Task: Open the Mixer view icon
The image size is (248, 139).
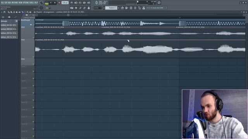Action: [x=135, y=8]
